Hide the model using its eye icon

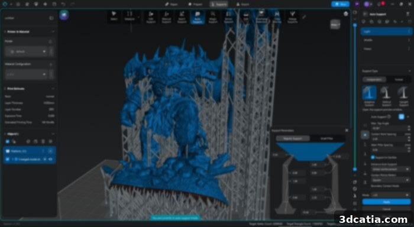pos(50,159)
